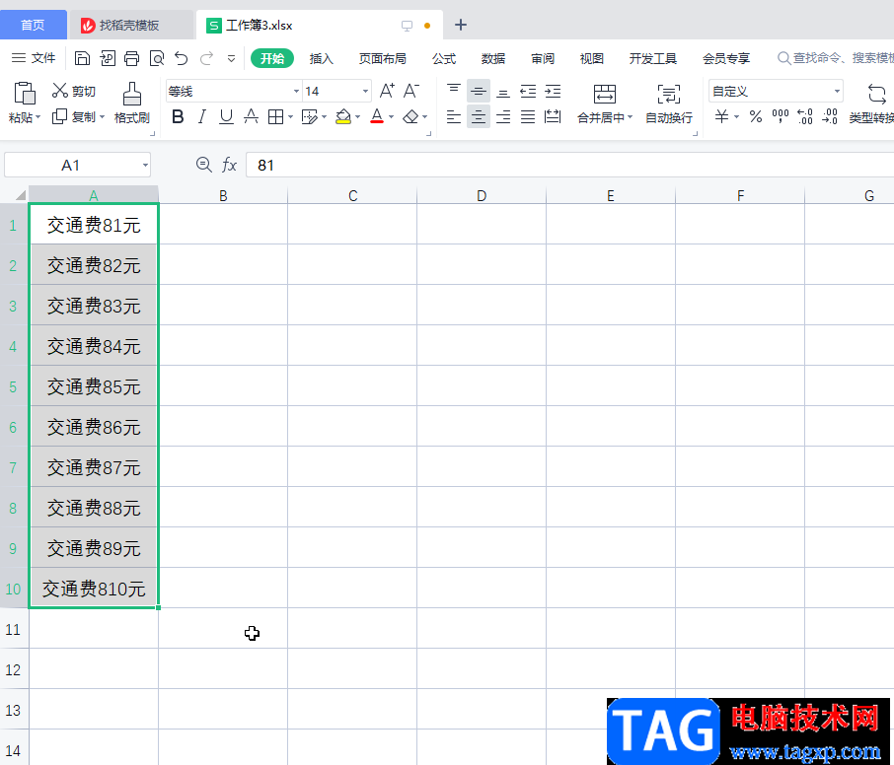Click the zoom magnifier beside fx
This screenshot has height=765, width=894.
(x=203, y=165)
